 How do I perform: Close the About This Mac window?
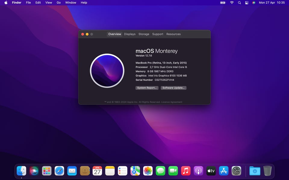tap(82, 34)
